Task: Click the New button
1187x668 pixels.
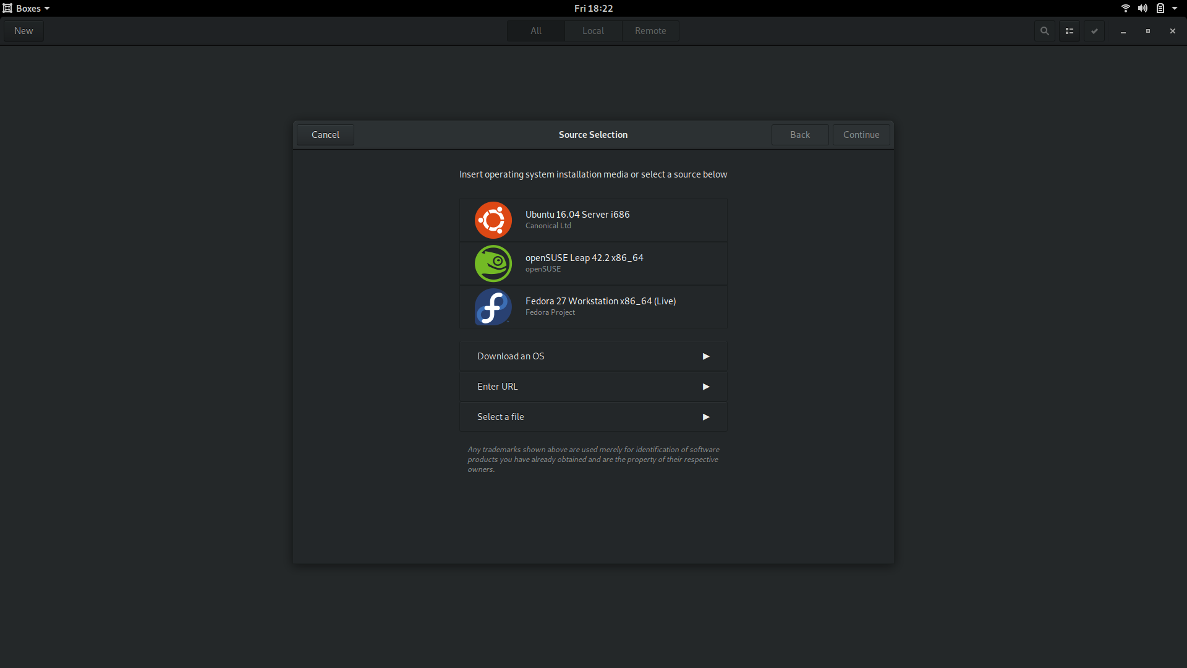Action: (x=23, y=31)
